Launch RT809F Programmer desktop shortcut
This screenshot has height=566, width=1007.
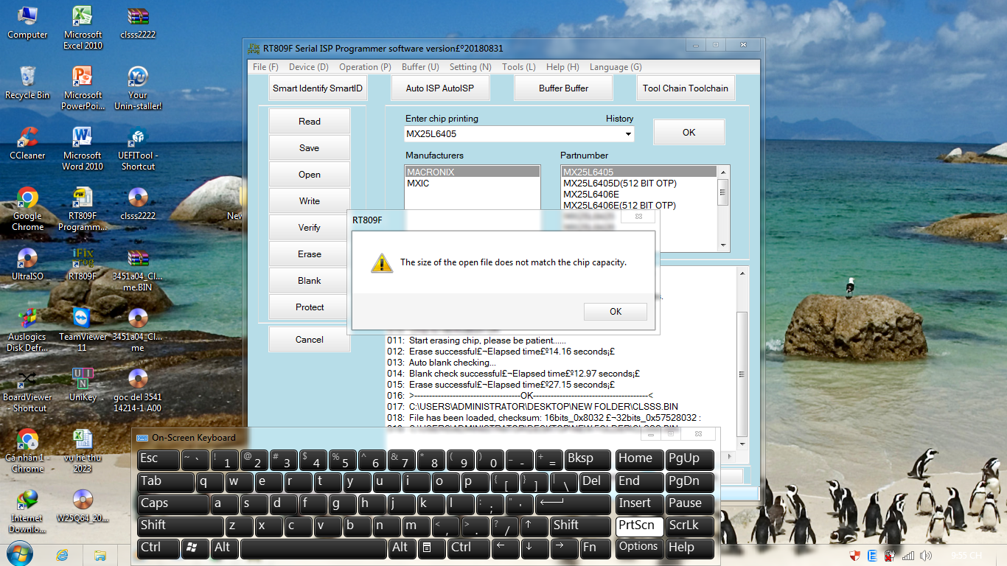pyautogui.click(x=83, y=209)
